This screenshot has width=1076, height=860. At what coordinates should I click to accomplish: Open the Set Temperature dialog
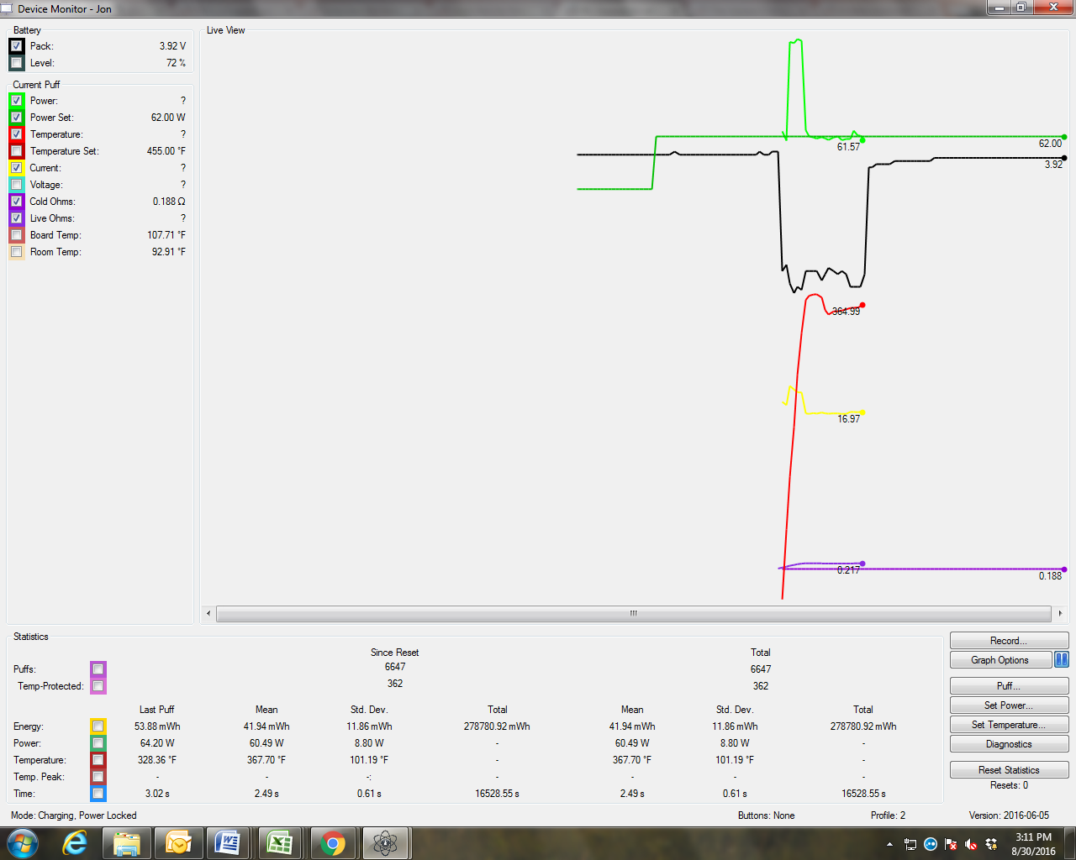click(x=1009, y=725)
